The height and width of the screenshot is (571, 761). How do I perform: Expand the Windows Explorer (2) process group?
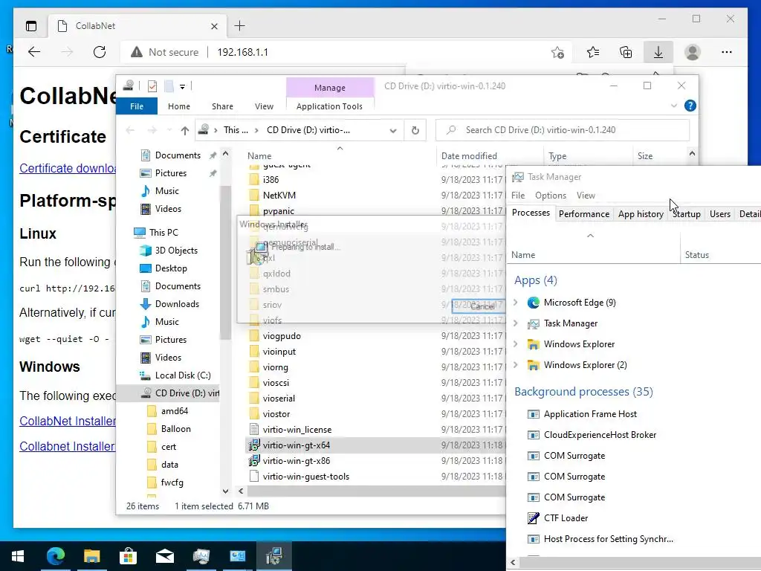516,365
